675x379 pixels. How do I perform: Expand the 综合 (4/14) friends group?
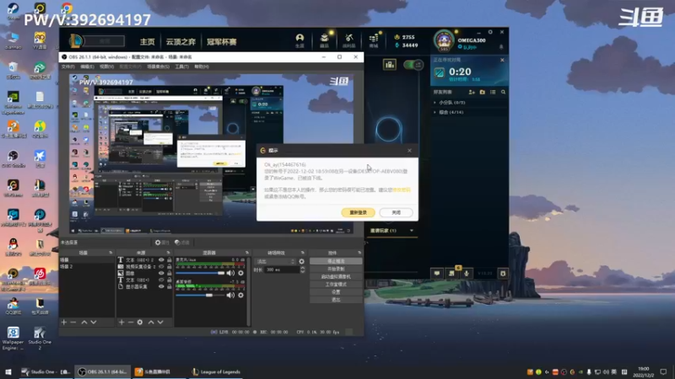(449, 112)
